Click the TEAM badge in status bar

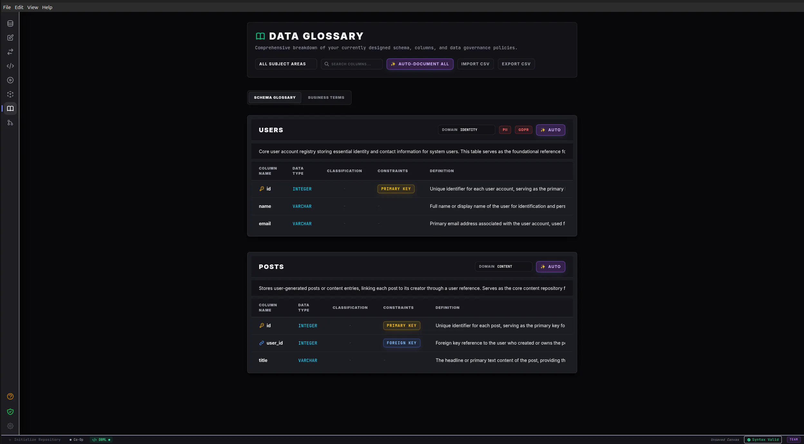point(793,439)
